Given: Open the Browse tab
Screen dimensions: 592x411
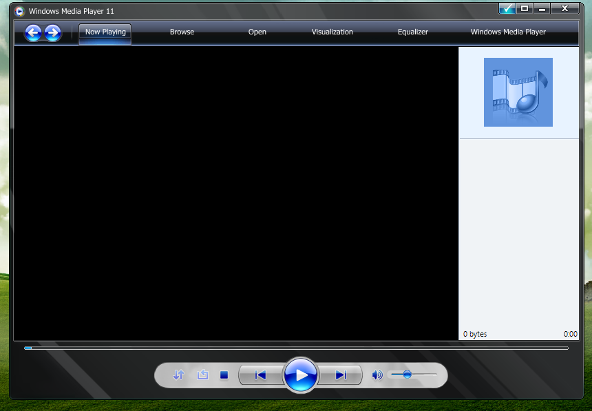Looking at the screenshot, I should pyautogui.click(x=182, y=32).
